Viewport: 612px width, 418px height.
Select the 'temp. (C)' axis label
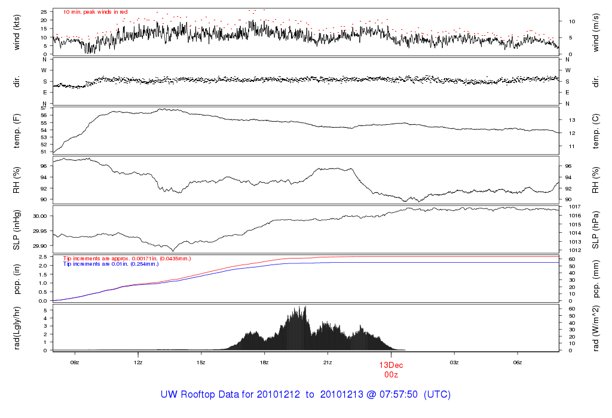tap(596, 131)
